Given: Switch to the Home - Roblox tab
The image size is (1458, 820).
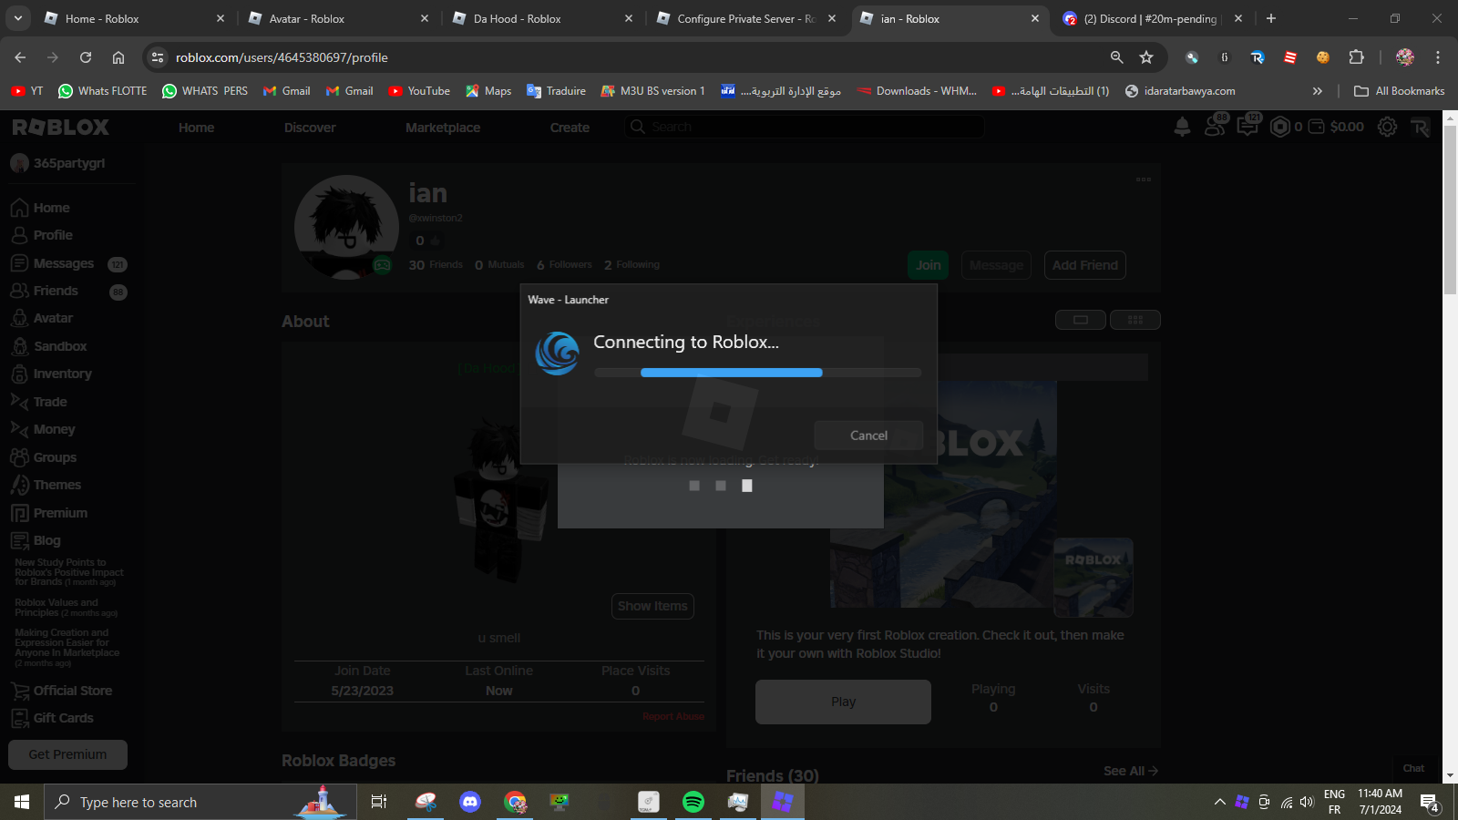Looking at the screenshot, I should [135, 18].
